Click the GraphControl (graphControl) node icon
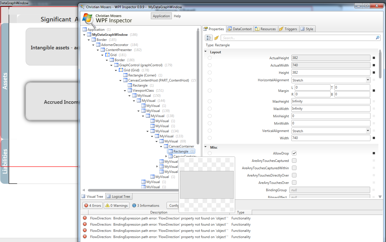386x242 pixels. point(116,65)
